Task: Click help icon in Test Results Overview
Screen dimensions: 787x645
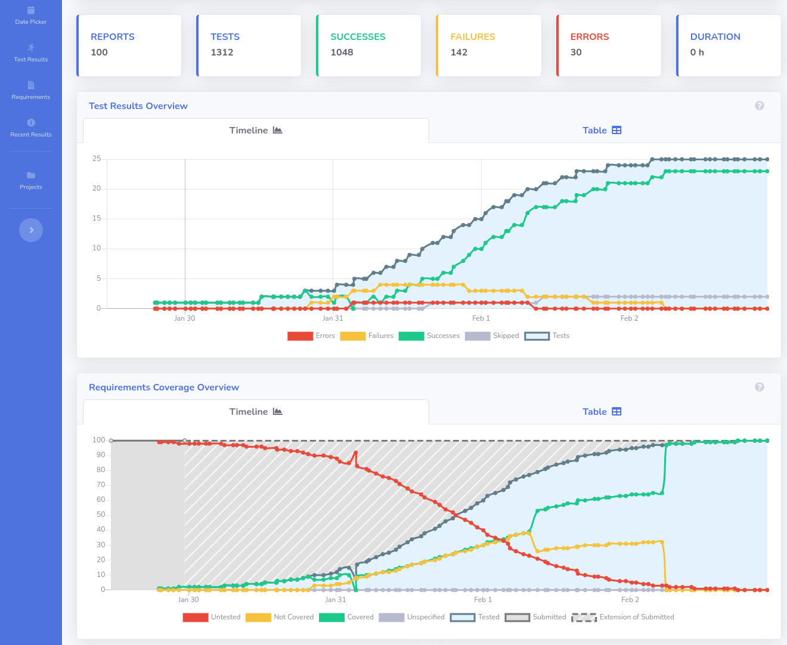Action: coord(759,106)
